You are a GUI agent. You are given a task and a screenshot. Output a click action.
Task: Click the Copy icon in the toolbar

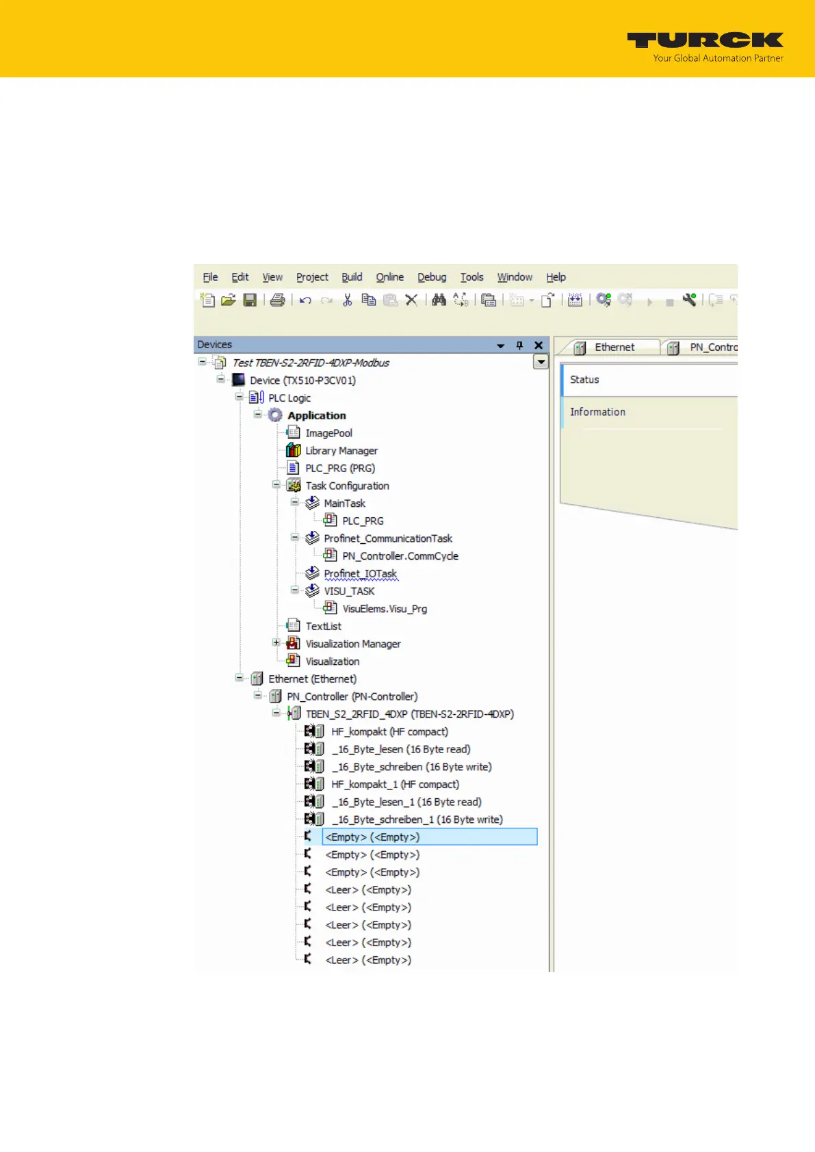coord(369,300)
